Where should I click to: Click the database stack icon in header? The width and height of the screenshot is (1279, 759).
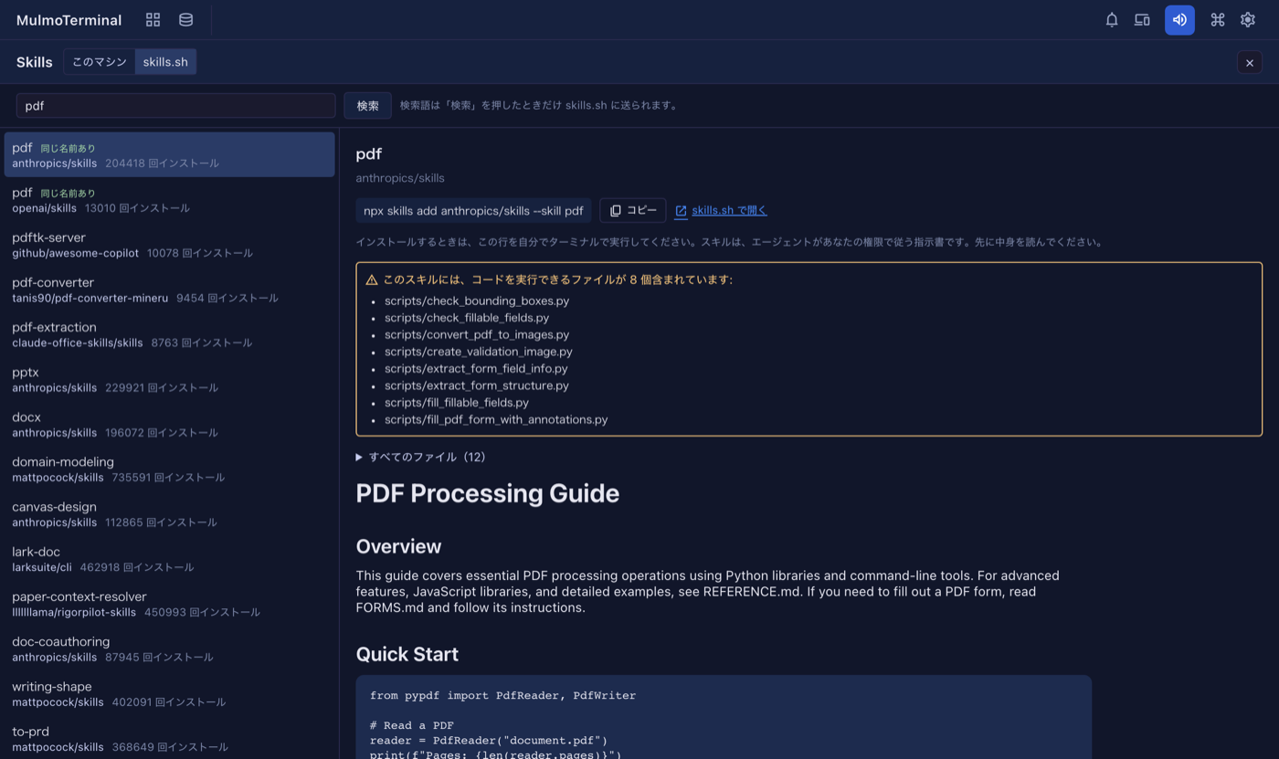[185, 20]
